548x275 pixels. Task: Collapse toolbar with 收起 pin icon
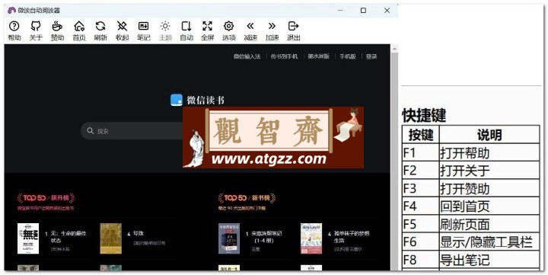(x=122, y=26)
